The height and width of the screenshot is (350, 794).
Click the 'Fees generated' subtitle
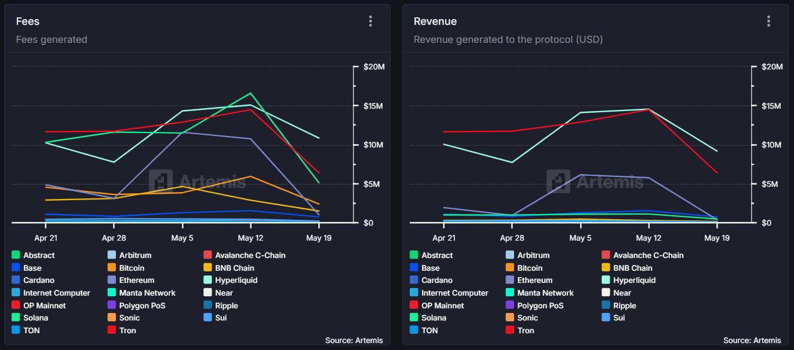(52, 39)
